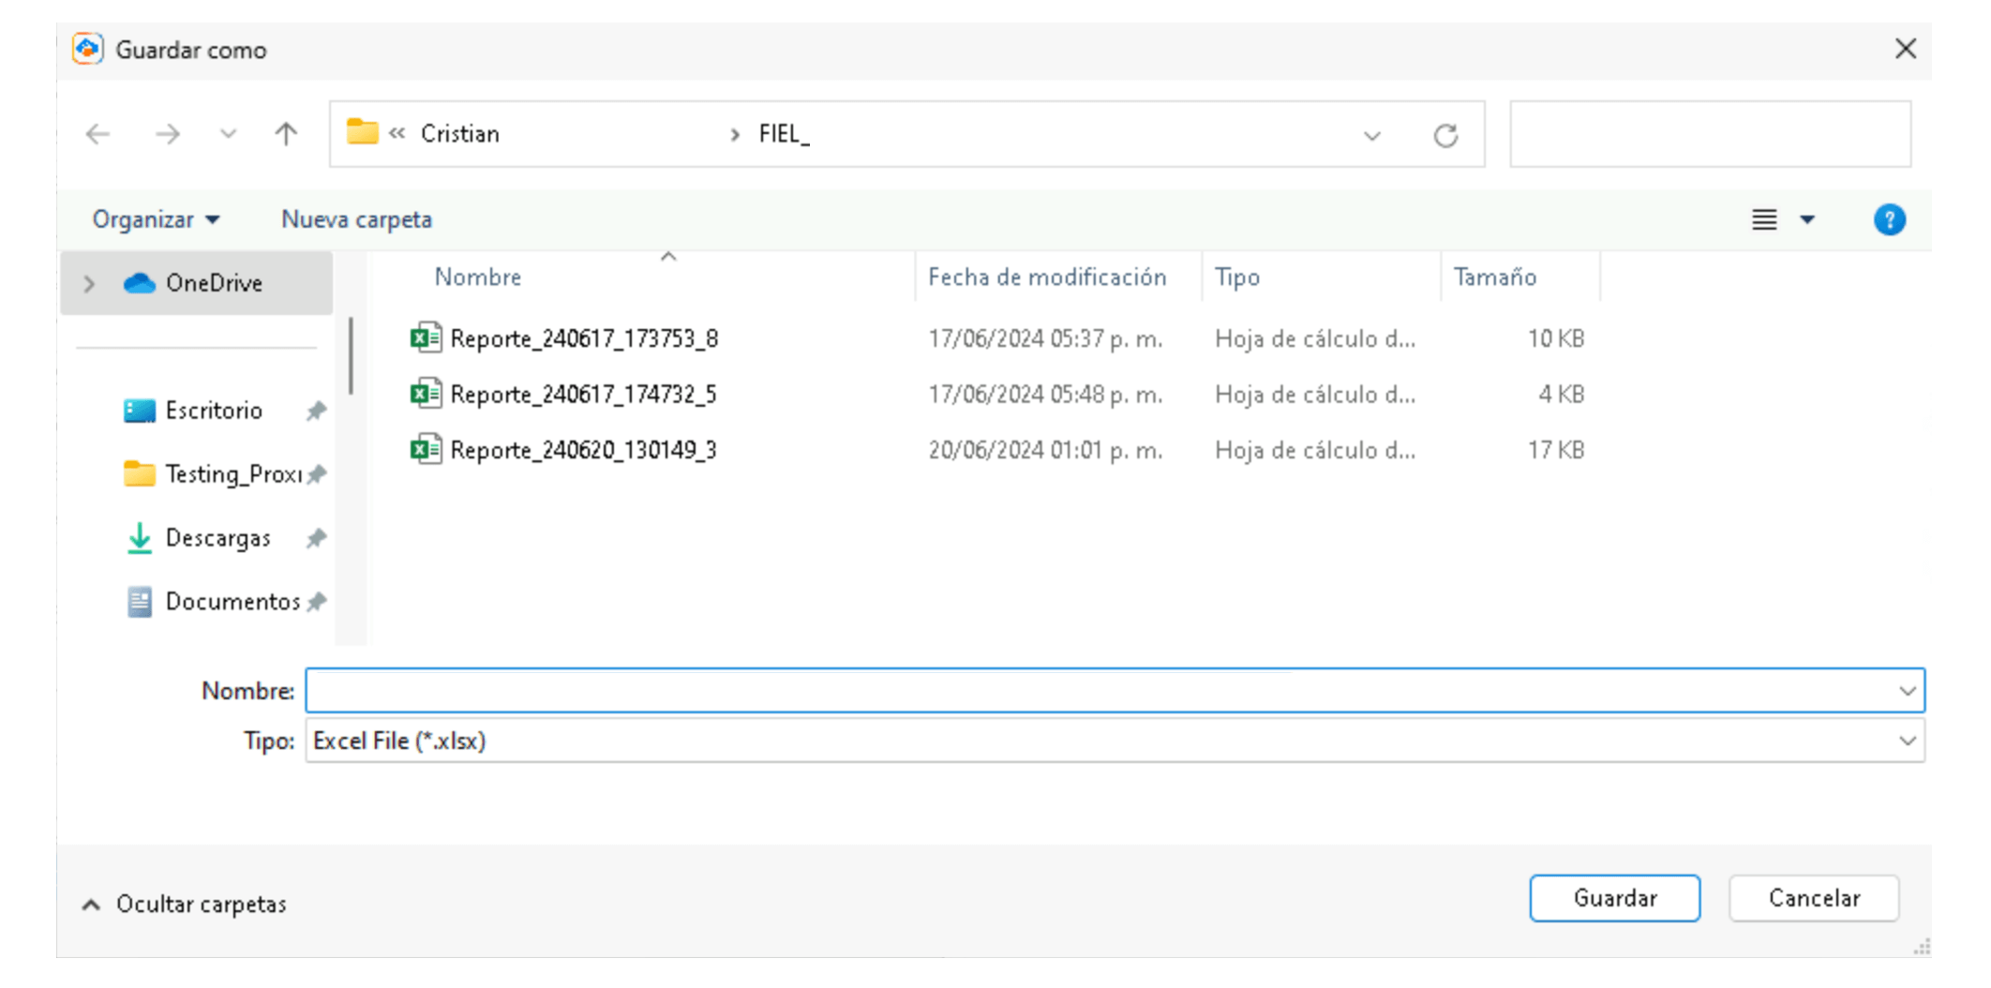
Task: Refresh the current folder contents
Action: [x=1445, y=136]
